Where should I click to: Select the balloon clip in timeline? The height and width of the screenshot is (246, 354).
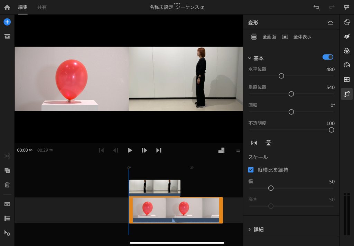point(176,210)
